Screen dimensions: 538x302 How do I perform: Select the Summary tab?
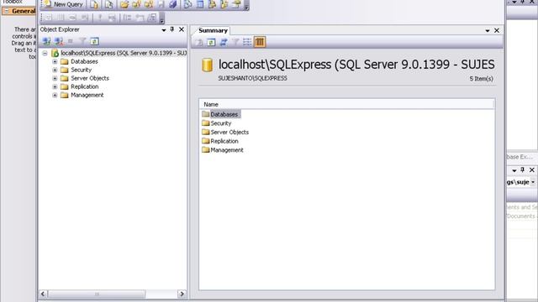click(213, 30)
